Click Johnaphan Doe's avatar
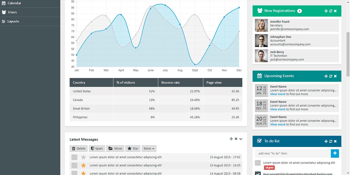 pyautogui.click(x=261, y=40)
